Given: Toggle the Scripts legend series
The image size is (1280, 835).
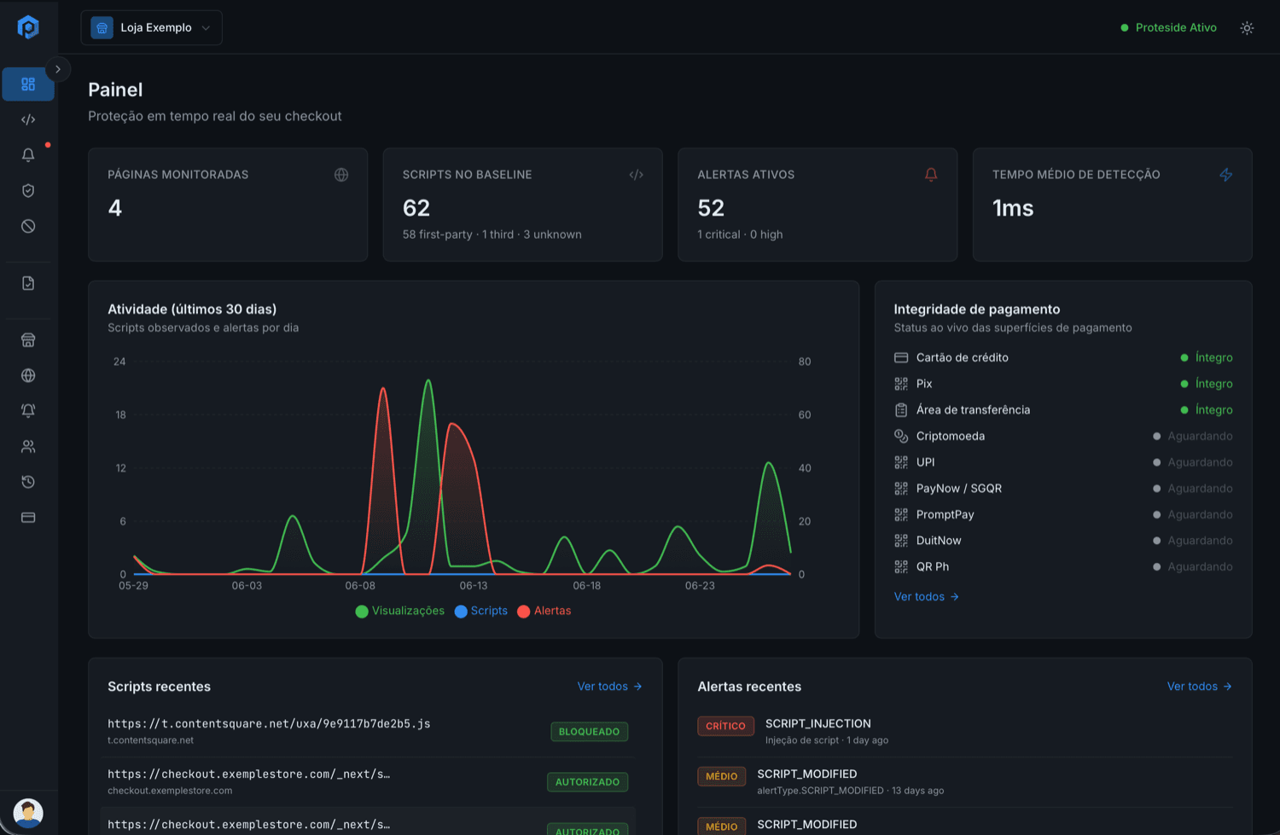Looking at the screenshot, I should 481,611.
